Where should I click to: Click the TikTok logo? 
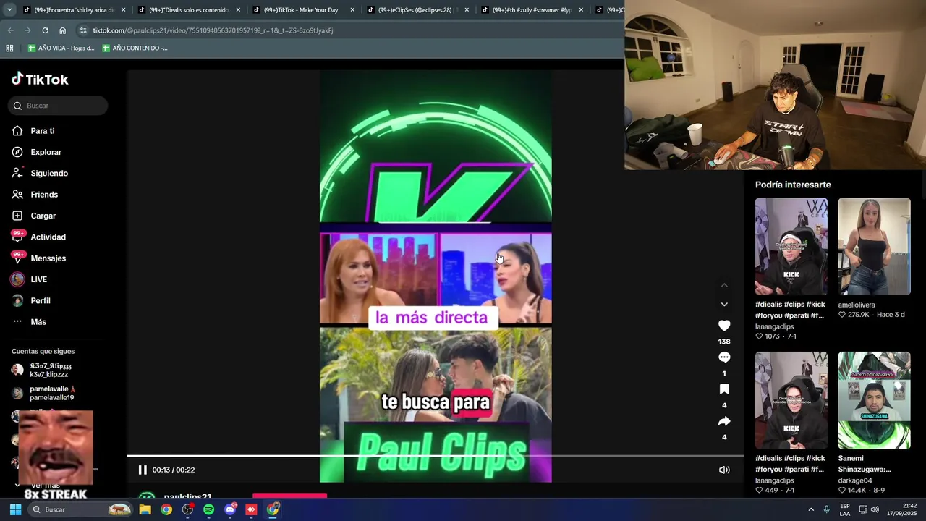[41, 80]
